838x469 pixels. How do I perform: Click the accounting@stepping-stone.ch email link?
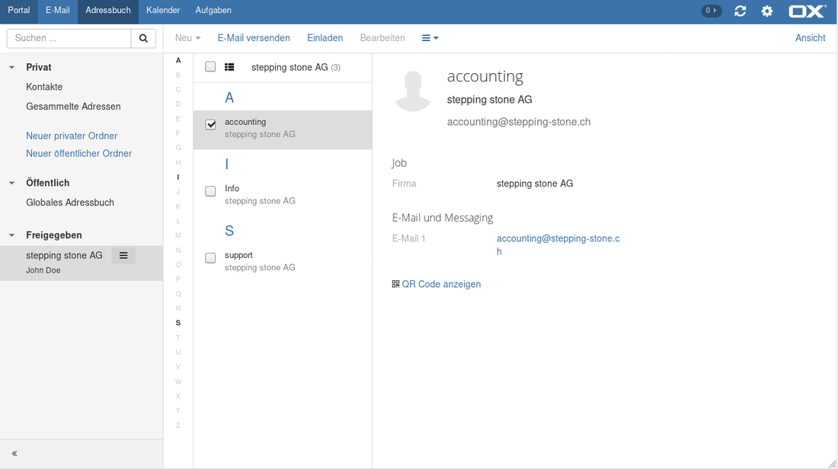tap(558, 238)
